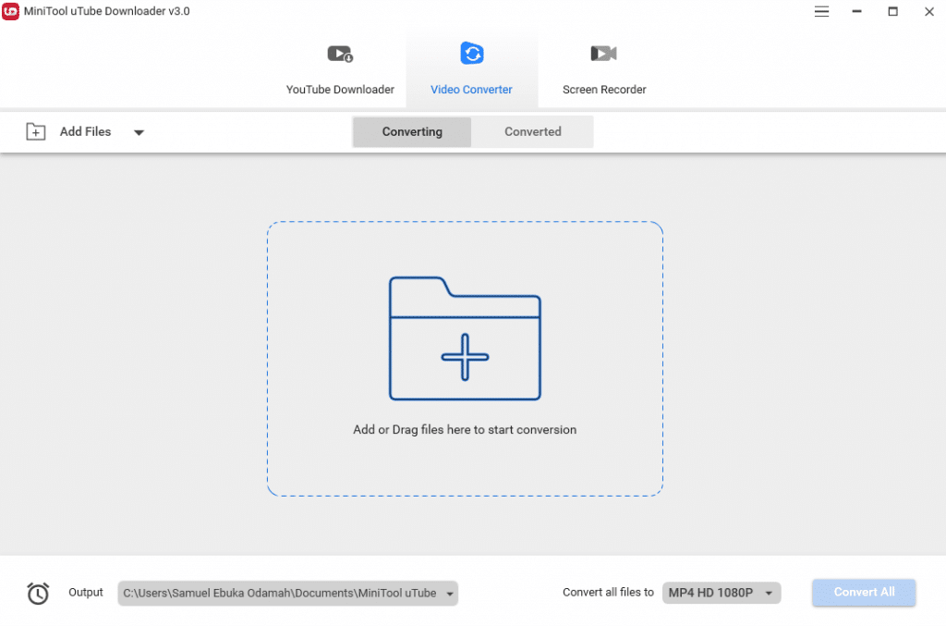The height and width of the screenshot is (626, 946).
Task: Click the central folder upload icon
Action: [465, 338]
